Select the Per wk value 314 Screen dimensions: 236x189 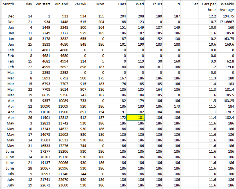tap(79, 61)
